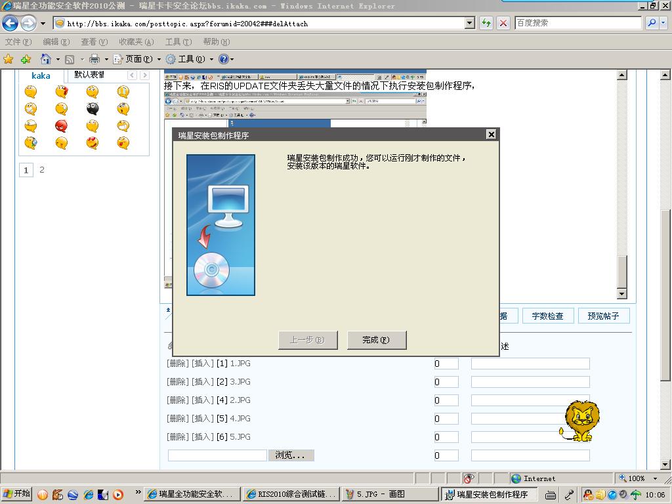Click the RSS feeds icon
This screenshot has width=672, height=504.
pyautogui.click(x=70, y=59)
